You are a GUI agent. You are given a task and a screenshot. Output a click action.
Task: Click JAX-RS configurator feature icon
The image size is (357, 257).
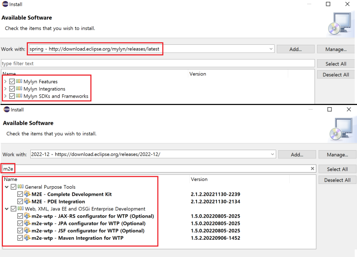tap(27, 216)
